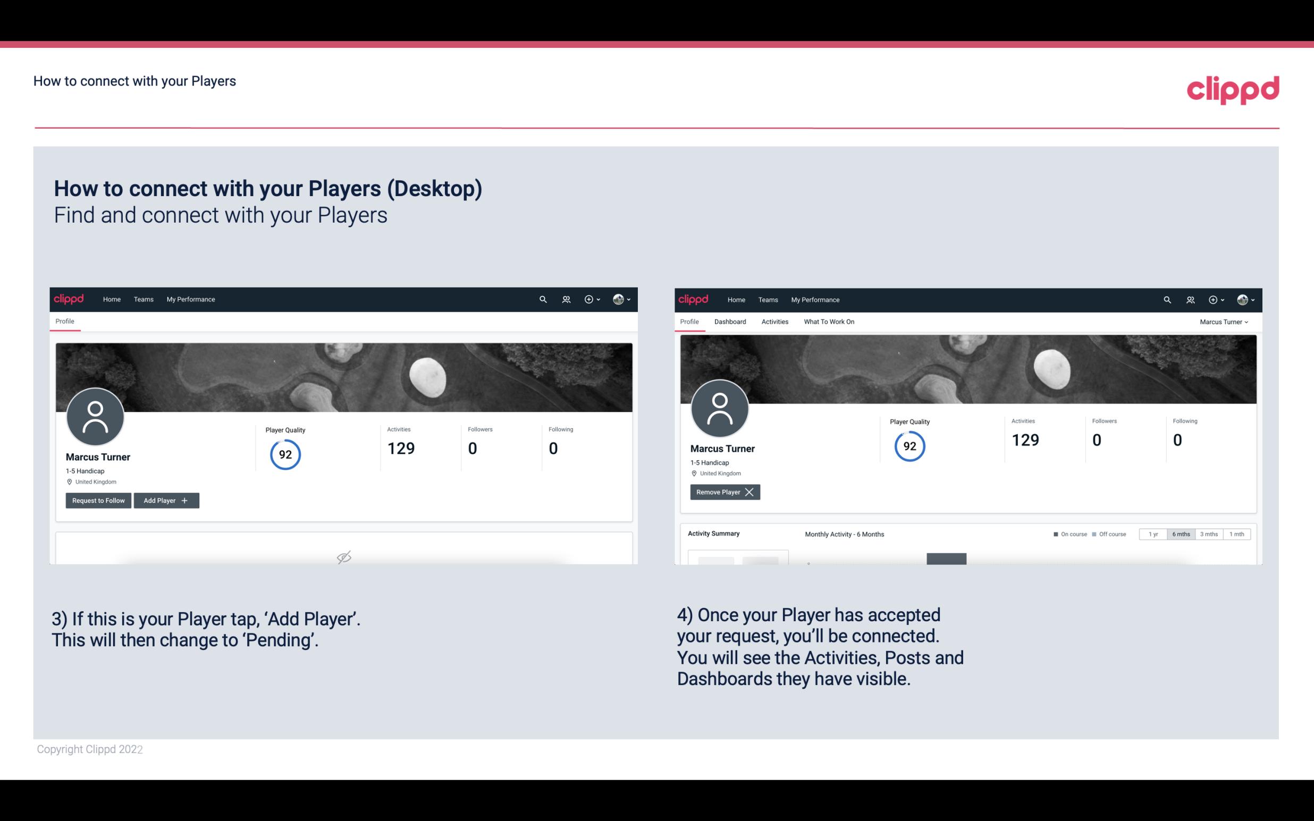This screenshot has height=821, width=1314.
Task: Click 'Add Player' button on left screenshot
Action: click(165, 500)
